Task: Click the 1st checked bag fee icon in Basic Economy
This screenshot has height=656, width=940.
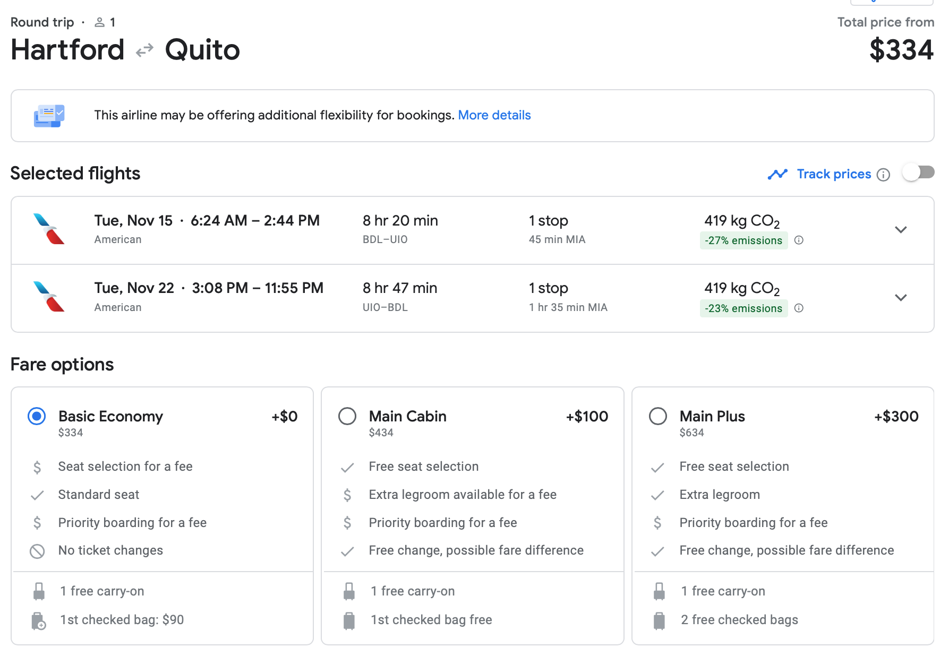Action: [38, 620]
